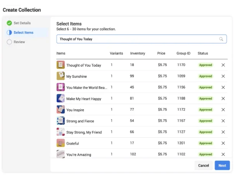Screen dimensions: 236x178
Task: Click the Thought of You Today thumbnail
Action: pos(60,65)
